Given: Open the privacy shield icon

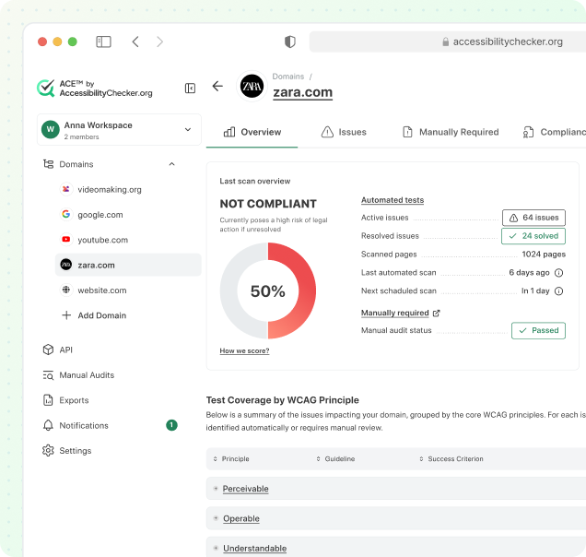Looking at the screenshot, I should 290,41.
